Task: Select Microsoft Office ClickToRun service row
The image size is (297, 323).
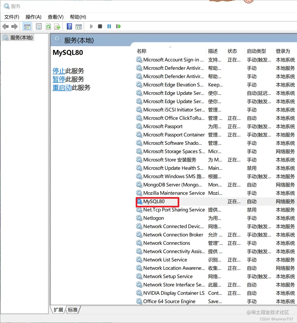Action: (216, 118)
